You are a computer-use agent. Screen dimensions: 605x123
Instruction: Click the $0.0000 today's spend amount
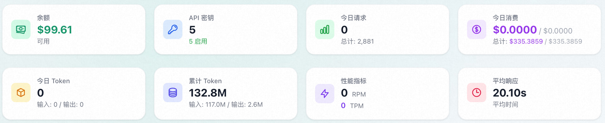pyautogui.click(x=515, y=30)
